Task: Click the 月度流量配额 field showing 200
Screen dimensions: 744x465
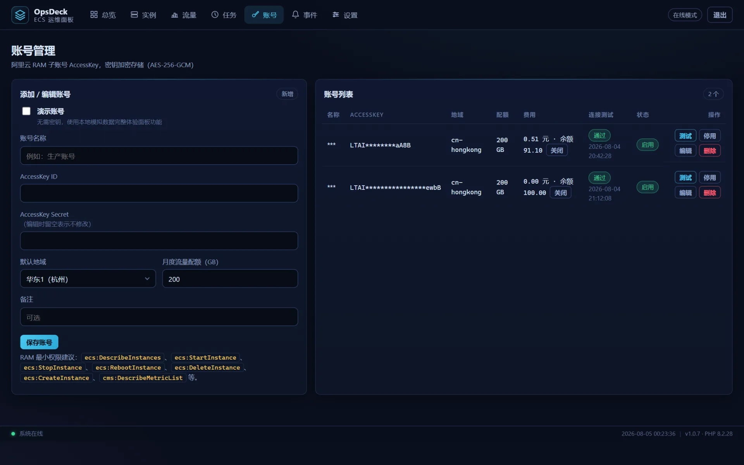Action: [x=230, y=279]
